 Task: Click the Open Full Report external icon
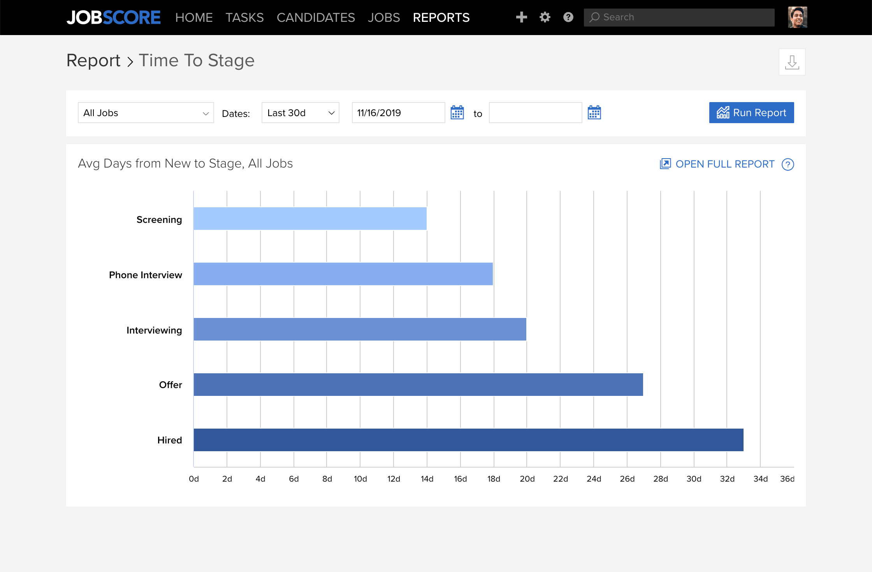(665, 164)
